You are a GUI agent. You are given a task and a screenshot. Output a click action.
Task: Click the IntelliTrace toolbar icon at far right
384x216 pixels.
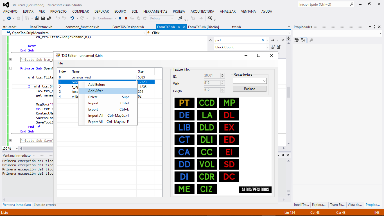coord(209,18)
